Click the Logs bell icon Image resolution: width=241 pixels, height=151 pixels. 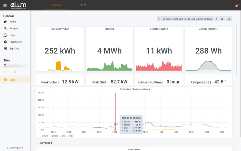coord(5,35)
